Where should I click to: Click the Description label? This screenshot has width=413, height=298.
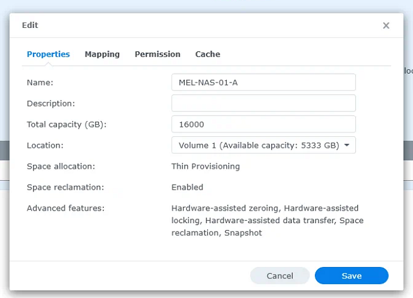click(x=51, y=103)
